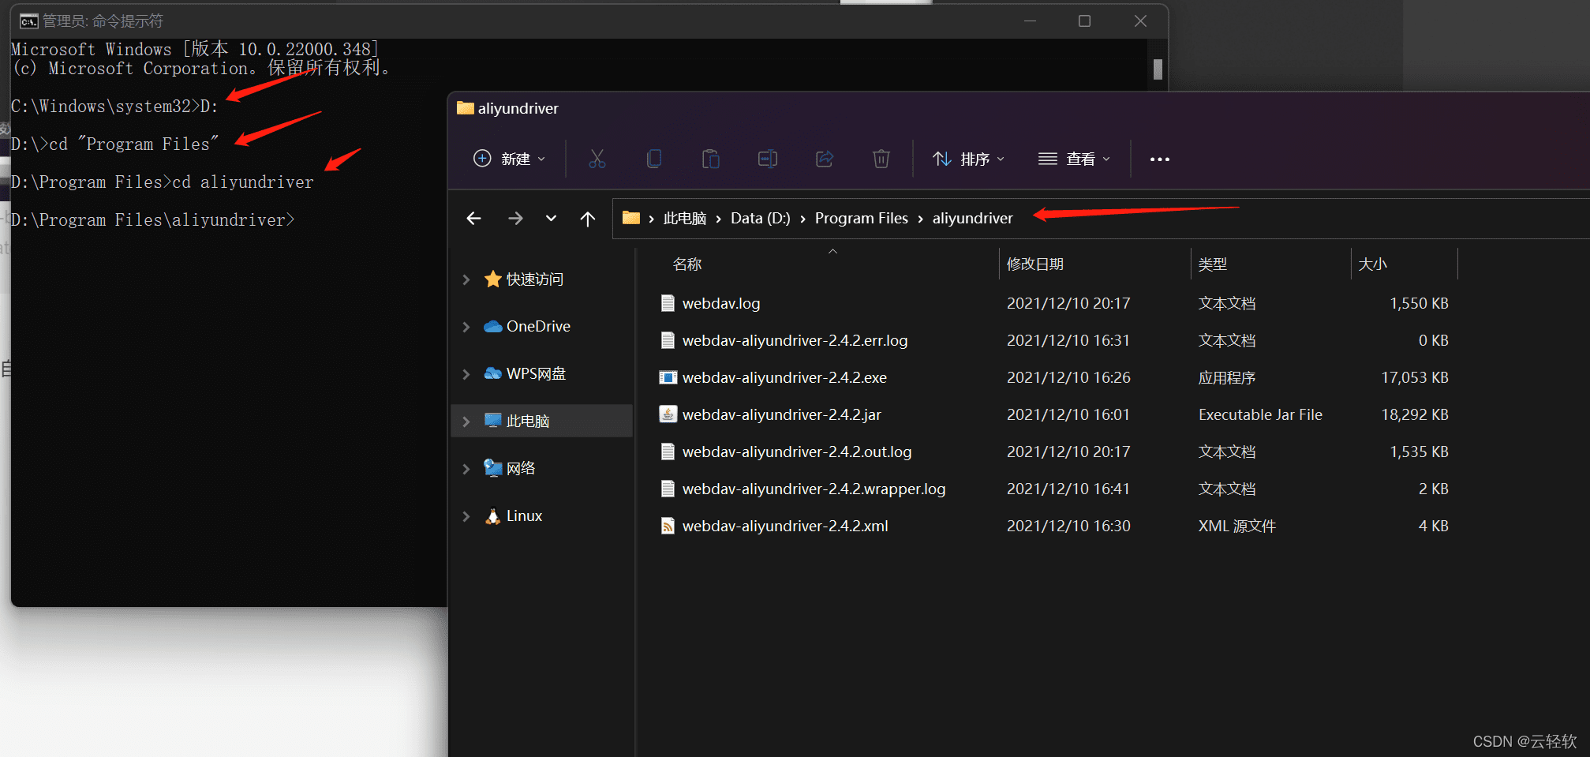Navigate up one folder level arrow
The height and width of the screenshot is (757, 1590).
[587, 219]
